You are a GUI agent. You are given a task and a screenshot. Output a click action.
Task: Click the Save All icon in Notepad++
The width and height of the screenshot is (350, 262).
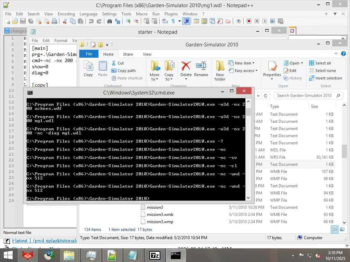point(31,21)
